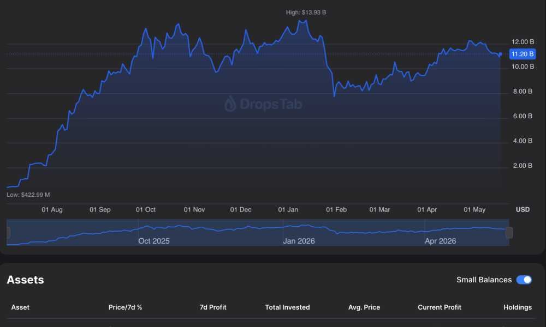Click the left range slider handle
Screen dimensions: 546x327
click(x=8, y=233)
